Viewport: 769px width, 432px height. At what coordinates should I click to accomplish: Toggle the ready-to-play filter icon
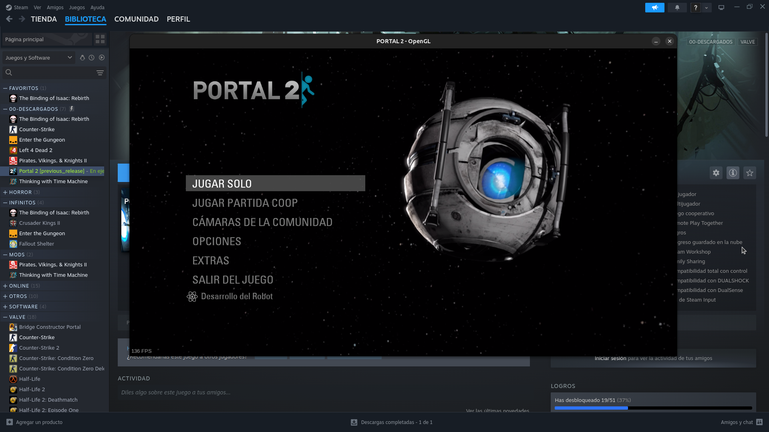[x=102, y=58]
